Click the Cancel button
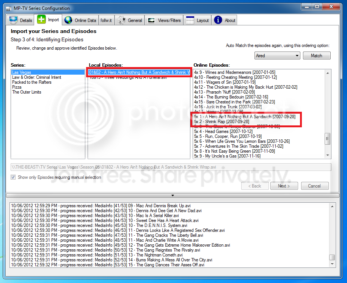The image size is (347, 283). [x=314, y=186]
